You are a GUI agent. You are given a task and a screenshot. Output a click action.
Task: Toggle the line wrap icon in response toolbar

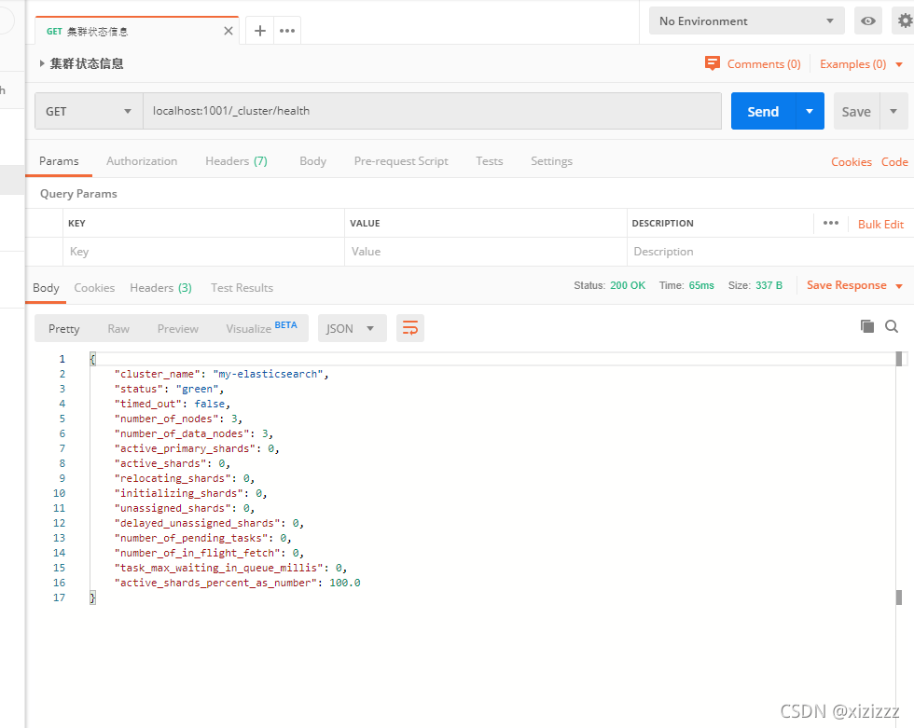tap(410, 328)
